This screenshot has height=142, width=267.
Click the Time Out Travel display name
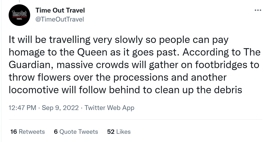click(x=60, y=10)
